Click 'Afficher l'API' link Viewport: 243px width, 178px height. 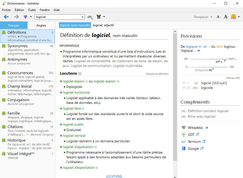233,78
